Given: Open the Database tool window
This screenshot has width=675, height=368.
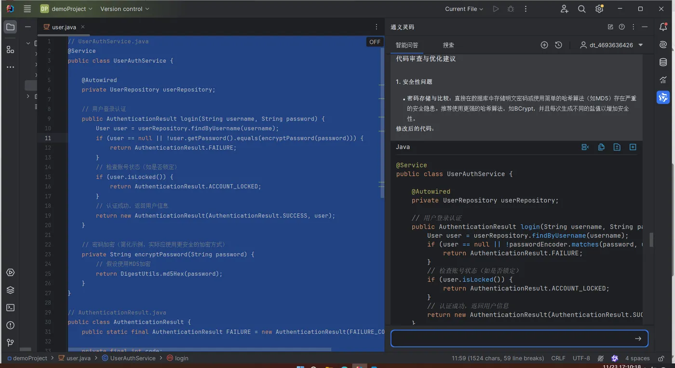Looking at the screenshot, I should click(x=663, y=62).
